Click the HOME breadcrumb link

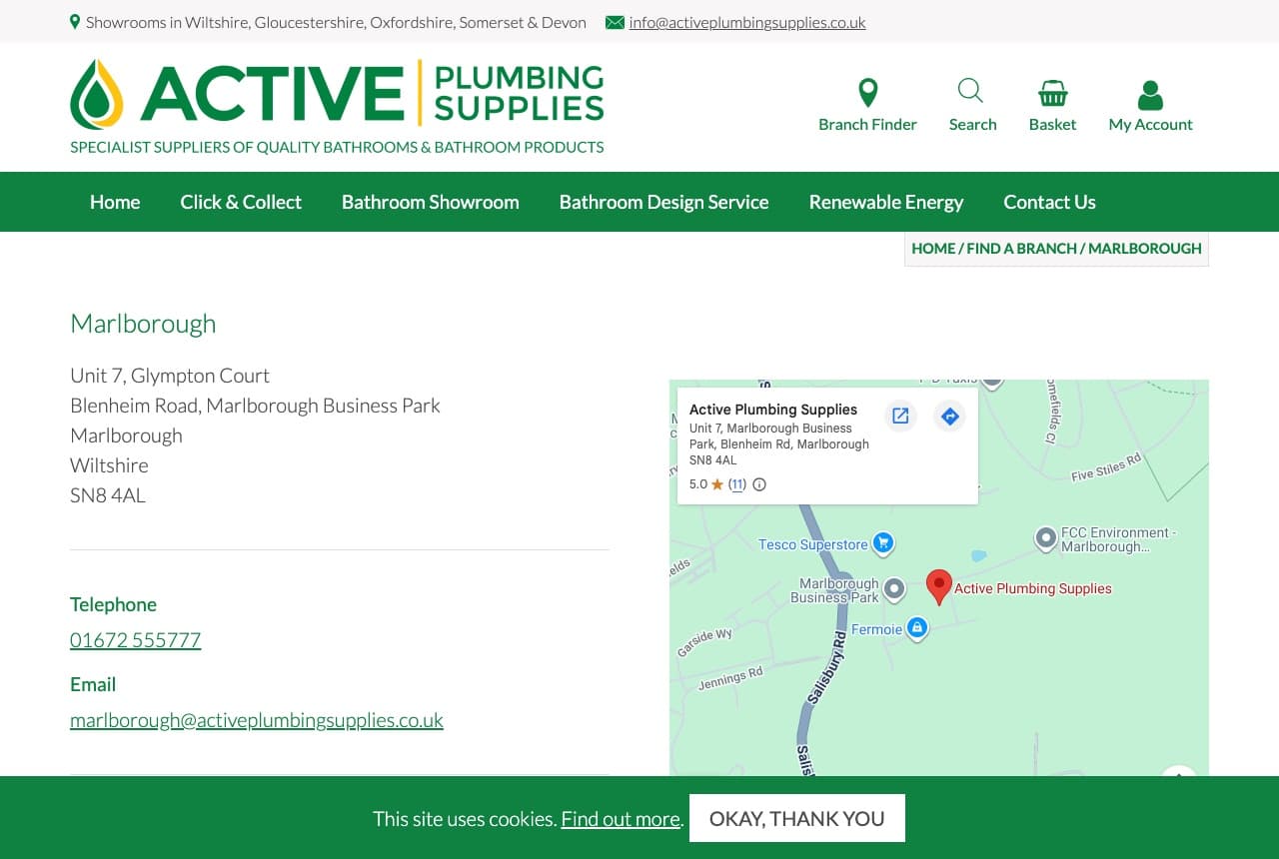pos(933,248)
